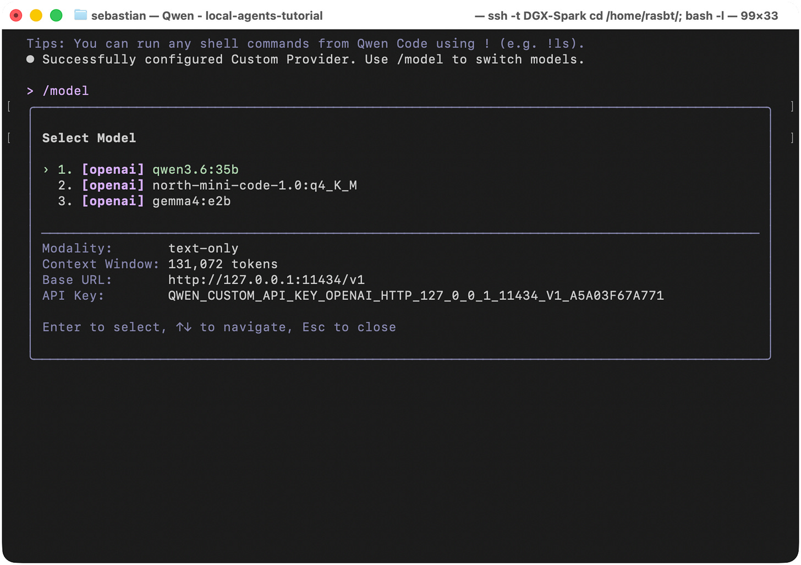
Task: Click the window title 'sebastian — Qwen - local-agents-tutorial'
Action: (x=207, y=15)
